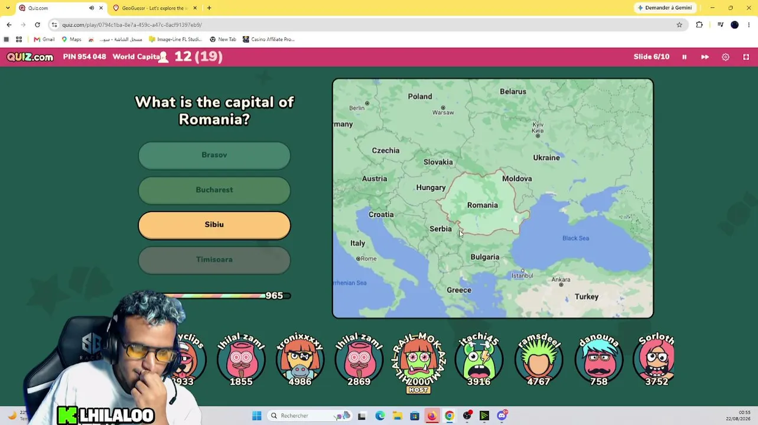The height and width of the screenshot is (425, 758).
Task: Pause the quiz slide timer
Action: (x=684, y=57)
